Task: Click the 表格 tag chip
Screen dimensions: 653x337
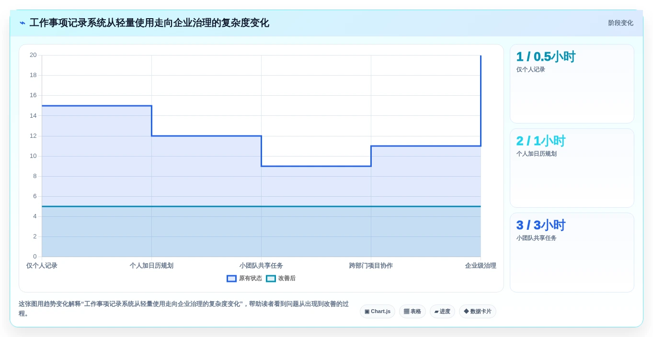Action: (412, 312)
